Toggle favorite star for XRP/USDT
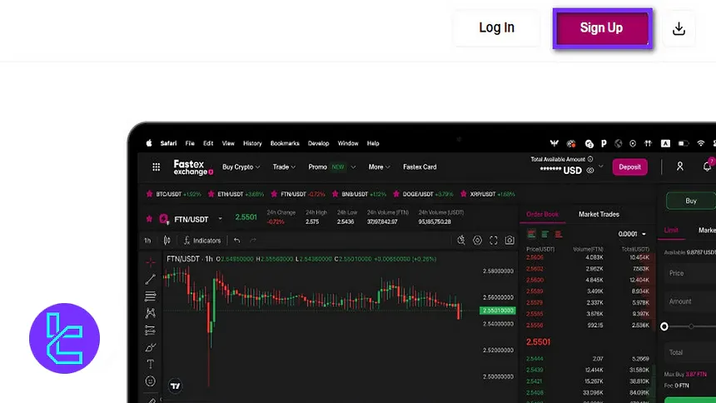716x403 pixels. coord(464,194)
